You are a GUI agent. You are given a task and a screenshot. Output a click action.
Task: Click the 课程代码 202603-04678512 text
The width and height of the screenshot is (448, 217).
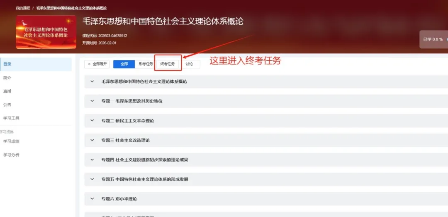click(x=105, y=36)
